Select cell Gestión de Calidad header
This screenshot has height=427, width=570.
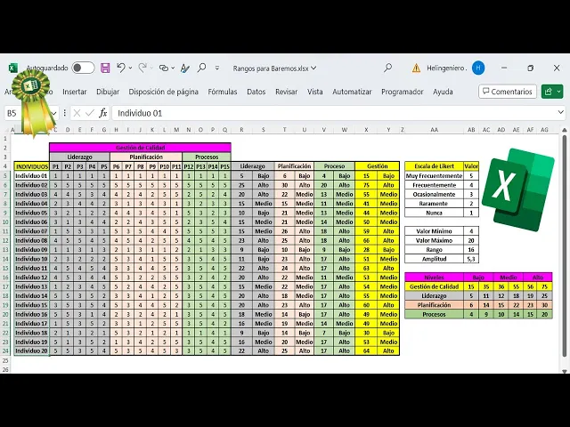coord(141,148)
